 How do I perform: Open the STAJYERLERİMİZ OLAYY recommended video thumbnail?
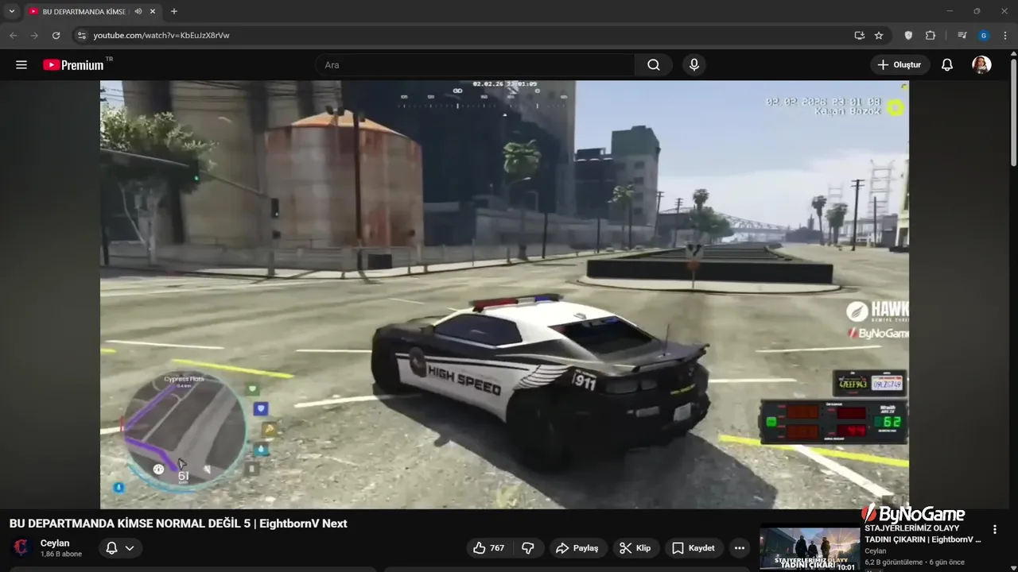click(x=810, y=547)
